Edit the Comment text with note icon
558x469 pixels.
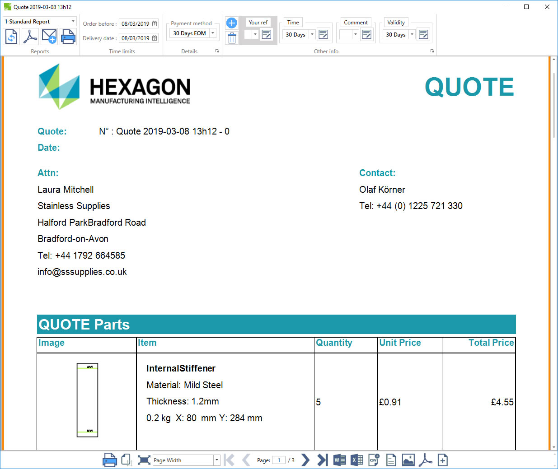click(366, 35)
